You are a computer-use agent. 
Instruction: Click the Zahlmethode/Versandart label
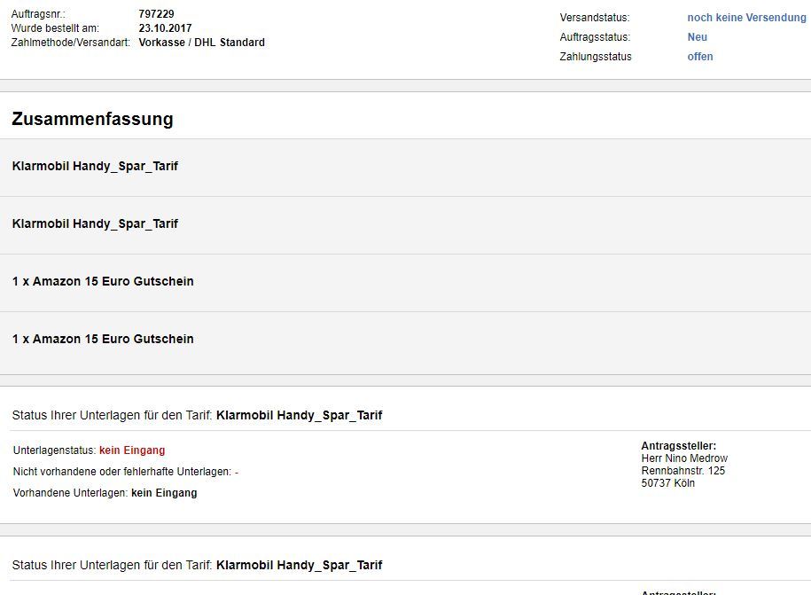click(71, 43)
